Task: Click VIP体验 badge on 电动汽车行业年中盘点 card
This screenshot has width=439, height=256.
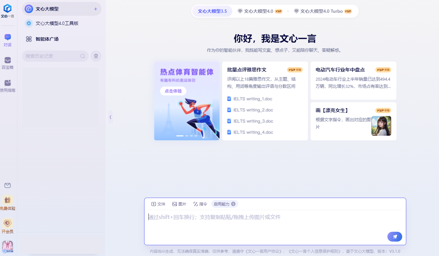Action: pos(383,70)
